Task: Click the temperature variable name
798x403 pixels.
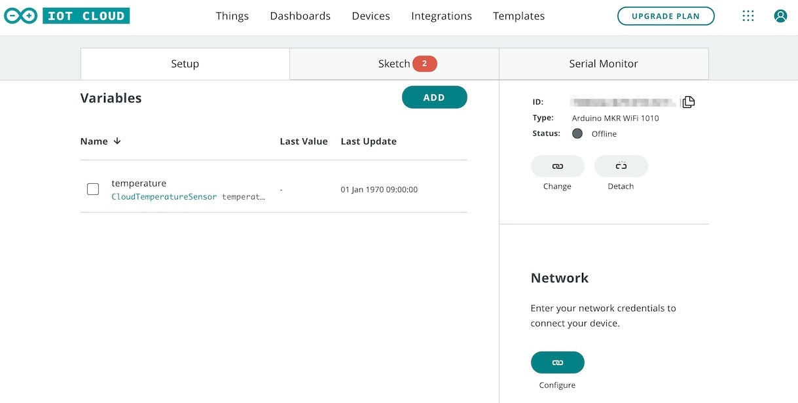Action: pos(139,183)
